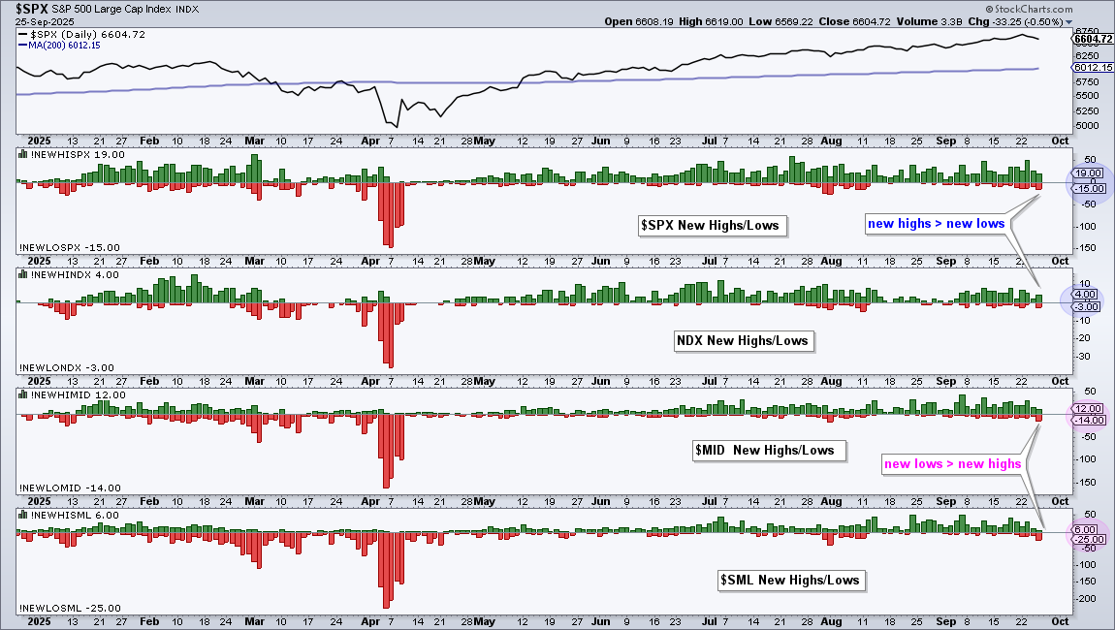
Task: Click the down arrow next to Chg
Action: pyautogui.click(x=1069, y=21)
